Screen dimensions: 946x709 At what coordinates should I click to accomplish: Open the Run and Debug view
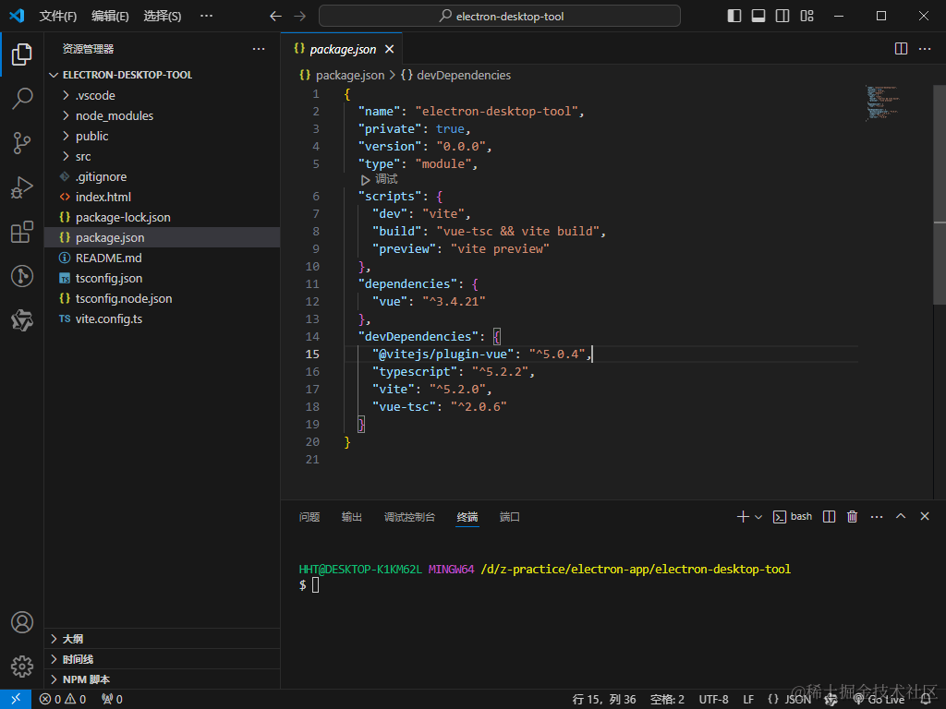[22, 187]
